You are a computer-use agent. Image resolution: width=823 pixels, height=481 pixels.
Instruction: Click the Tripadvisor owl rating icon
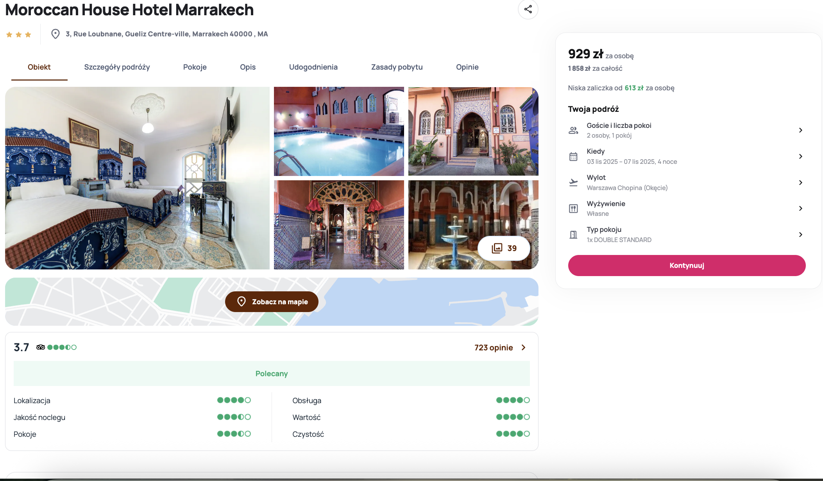pos(41,347)
